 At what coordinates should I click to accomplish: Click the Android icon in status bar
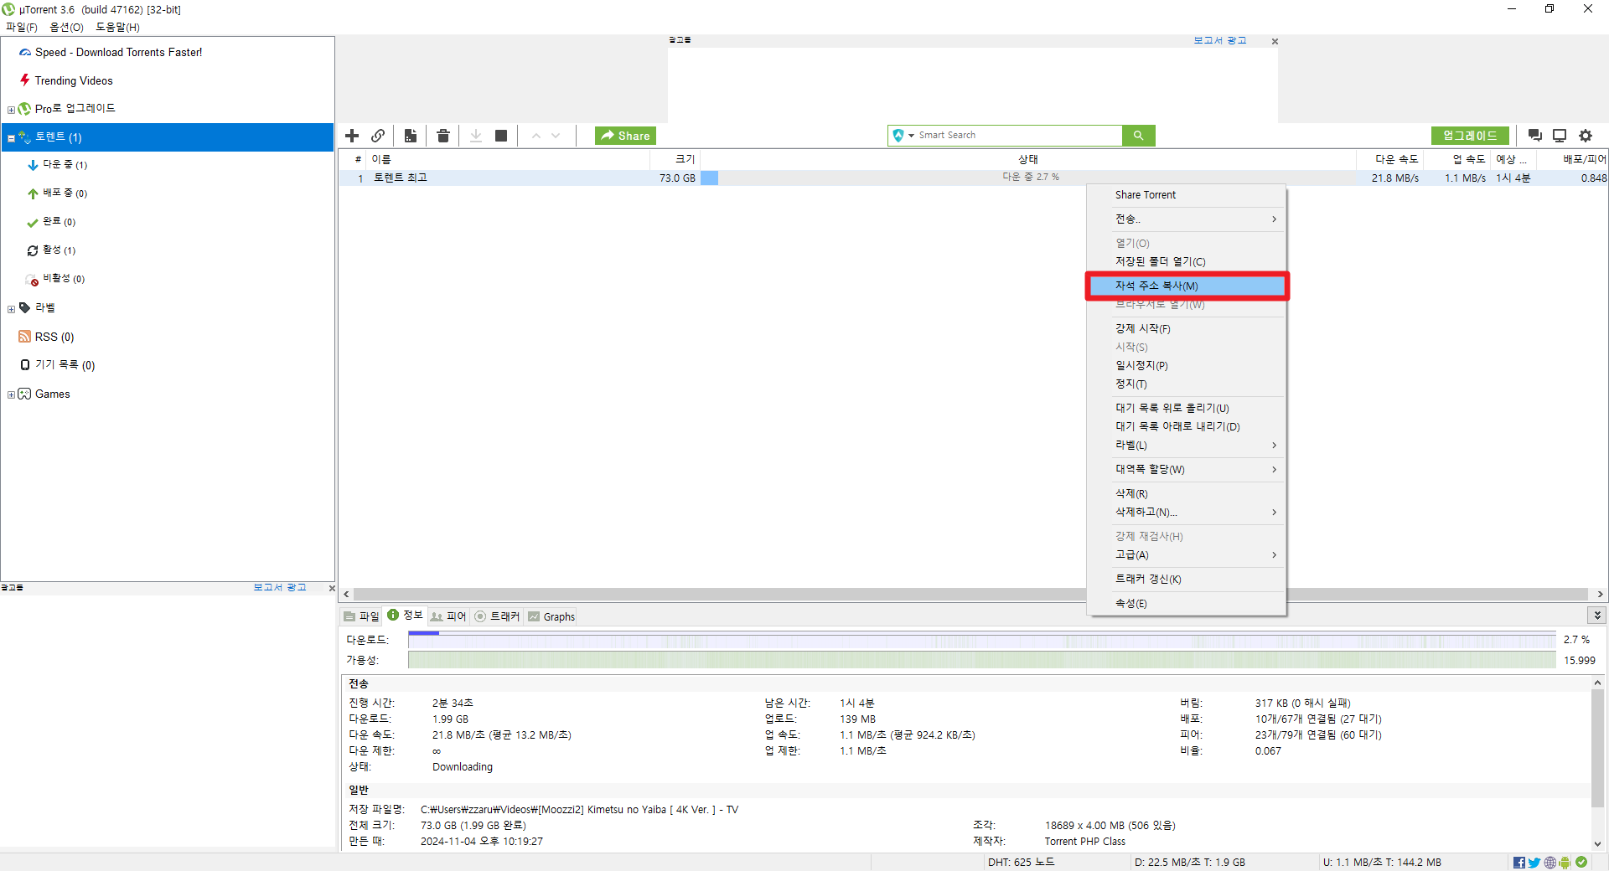coord(1565,863)
